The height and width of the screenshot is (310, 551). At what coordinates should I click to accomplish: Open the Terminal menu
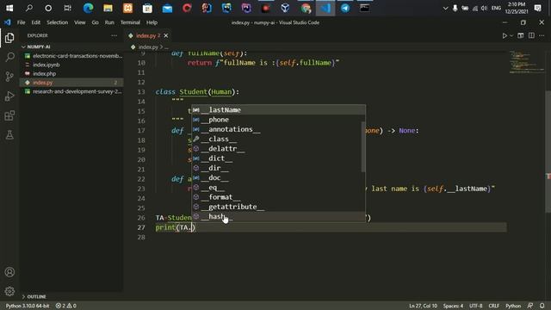(x=130, y=22)
